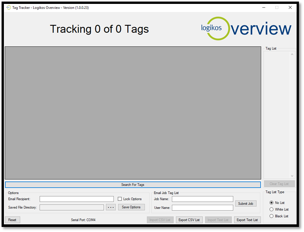Click Export CSV List button

189,220
